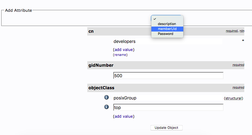Click the gidNumber attribute heading
This screenshot has height=135, width=252.
101,65
